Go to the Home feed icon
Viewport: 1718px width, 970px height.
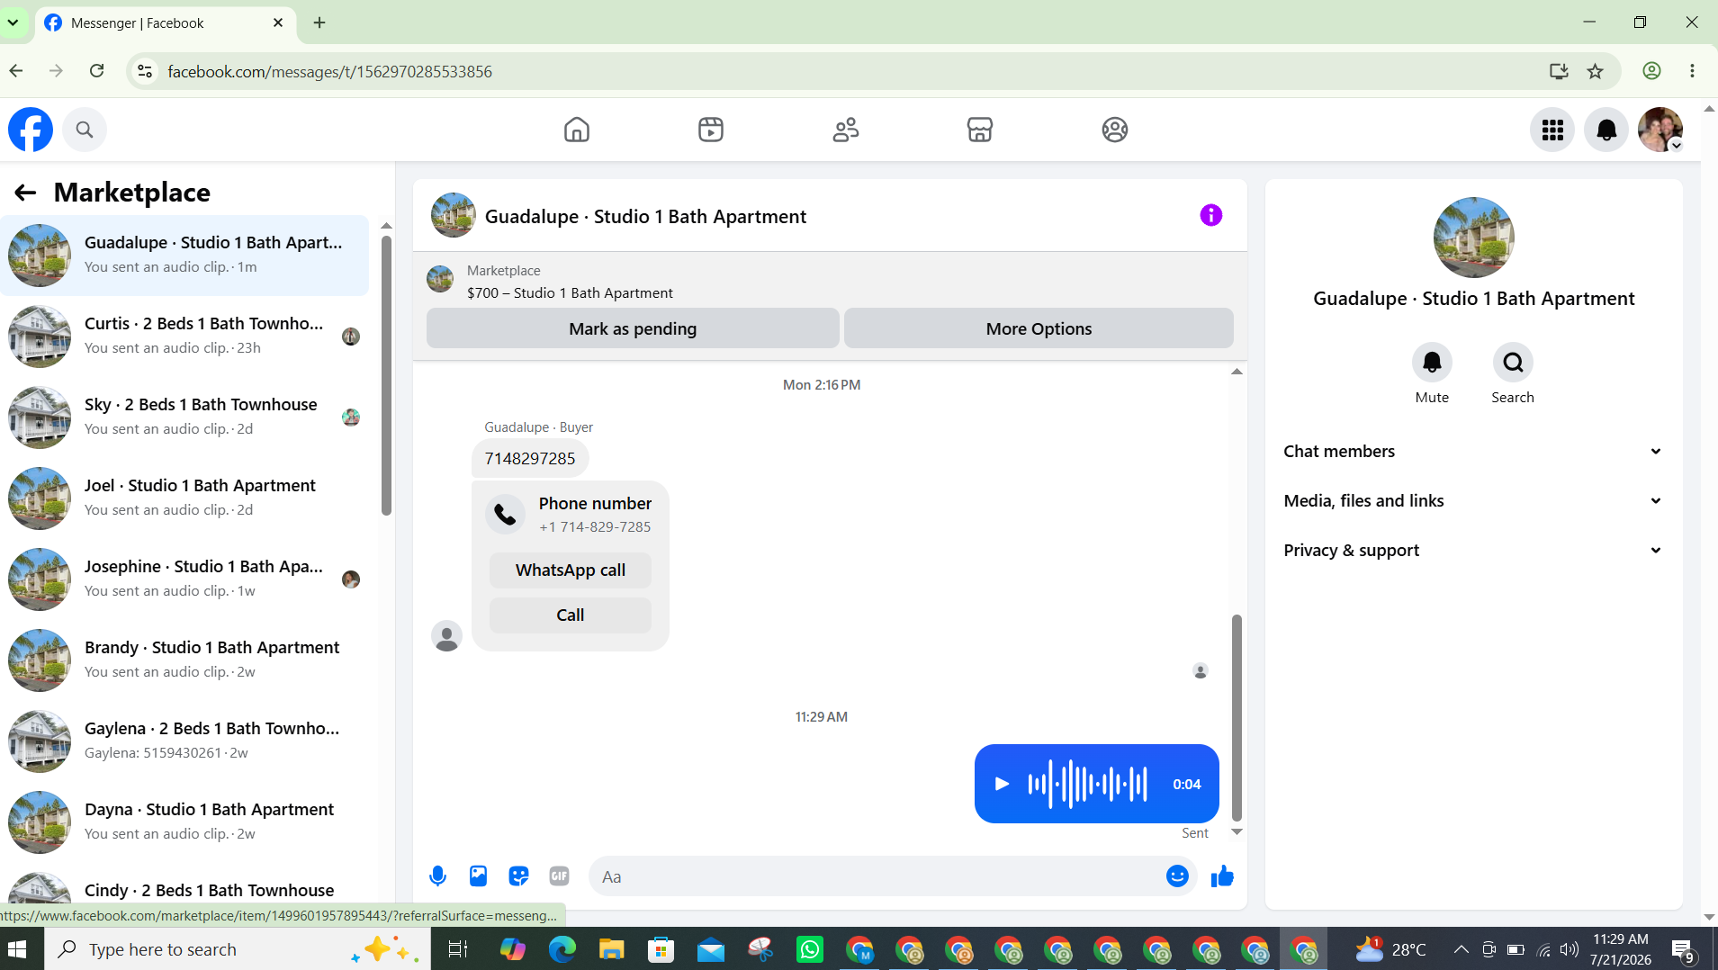coord(577,130)
